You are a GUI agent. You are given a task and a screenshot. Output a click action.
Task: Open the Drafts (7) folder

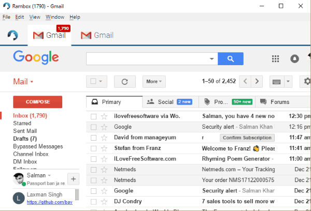[25, 139]
